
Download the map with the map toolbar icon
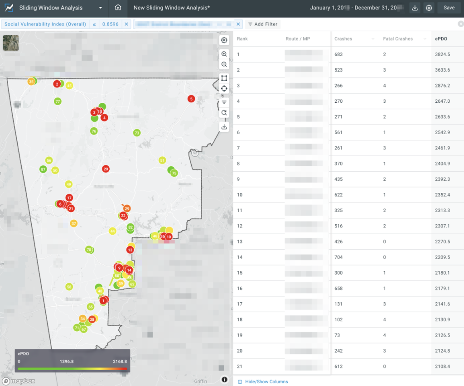[224, 127]
